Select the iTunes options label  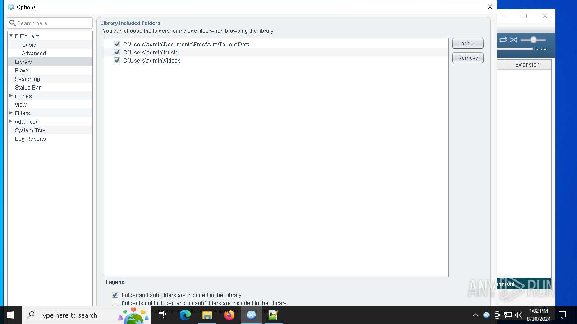23,96
